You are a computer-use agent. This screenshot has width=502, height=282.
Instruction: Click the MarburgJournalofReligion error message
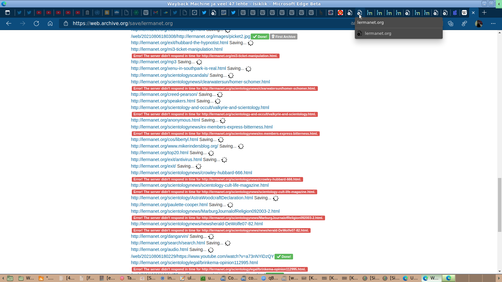228,218
